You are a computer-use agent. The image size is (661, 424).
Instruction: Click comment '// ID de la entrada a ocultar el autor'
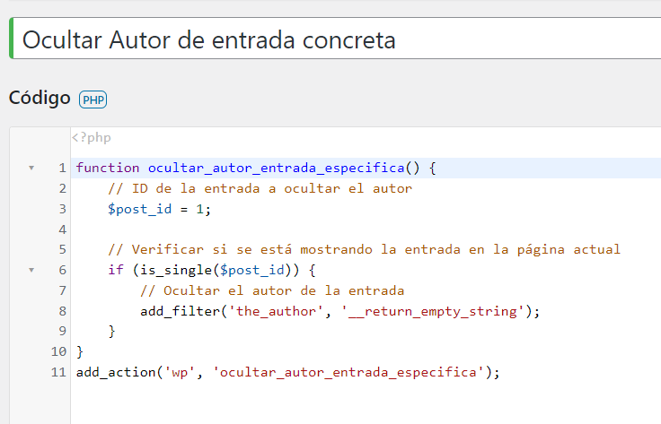click(x=260, y=188)
